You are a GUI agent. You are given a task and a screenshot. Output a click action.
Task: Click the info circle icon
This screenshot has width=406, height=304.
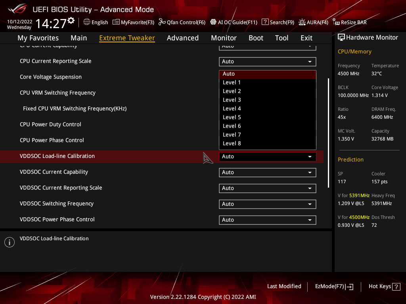click(10, 242)
